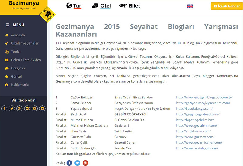Click the Vimeo follow icon in sidebar
This screenshot has width=243, height=166.
pos(27,108)
